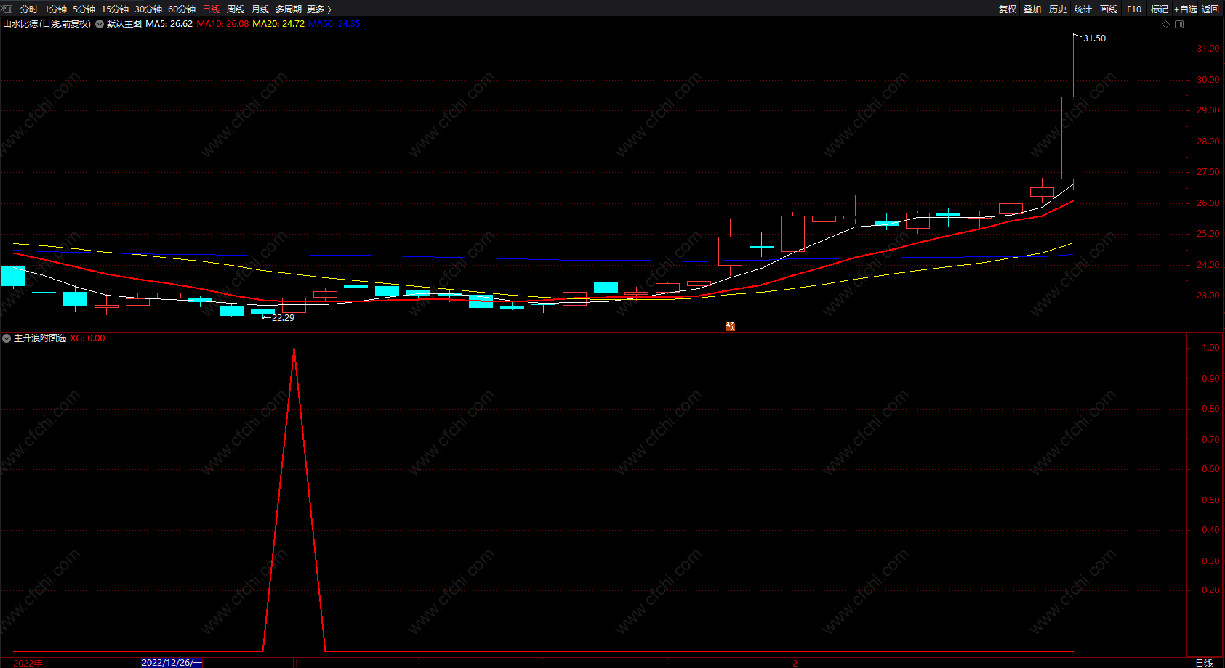The width and height of the screenshot is (1225, 668).
Task: Open the F10 company info
Action: (1134, 9)
